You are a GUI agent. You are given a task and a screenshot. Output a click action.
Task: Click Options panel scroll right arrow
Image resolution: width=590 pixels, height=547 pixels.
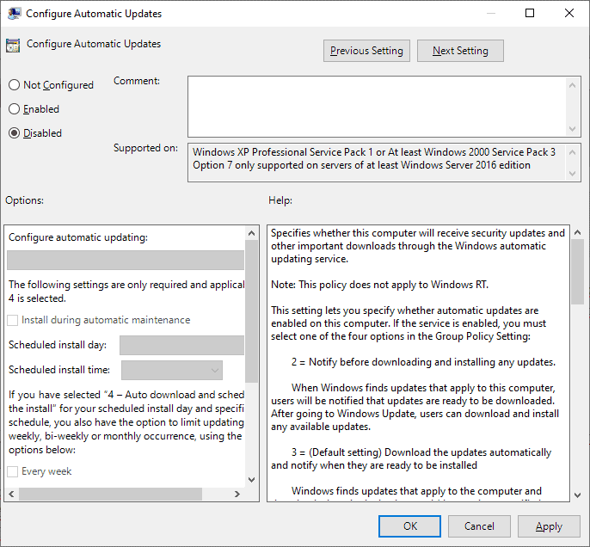click(x=237, y=494)
